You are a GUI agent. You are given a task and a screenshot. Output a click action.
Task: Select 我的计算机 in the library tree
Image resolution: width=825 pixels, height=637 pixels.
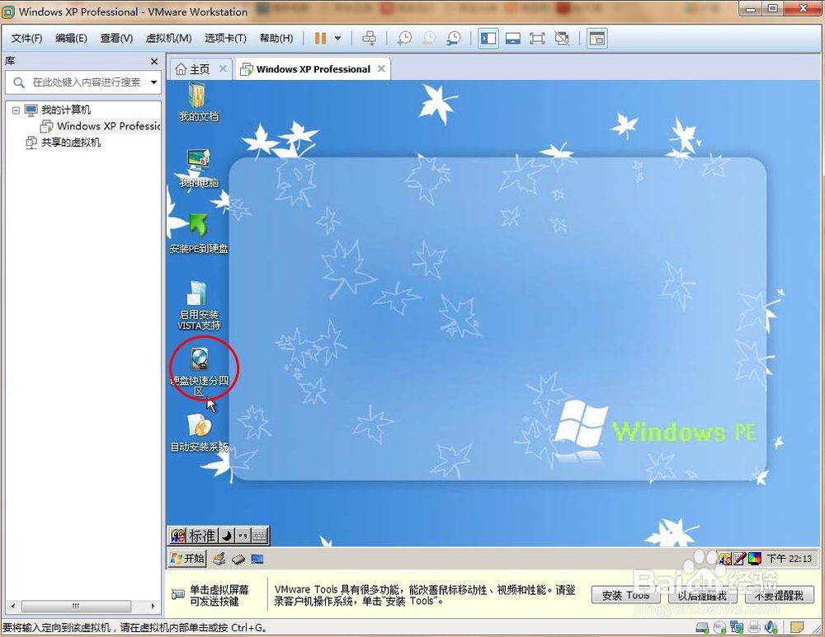(x=66, y=110)
